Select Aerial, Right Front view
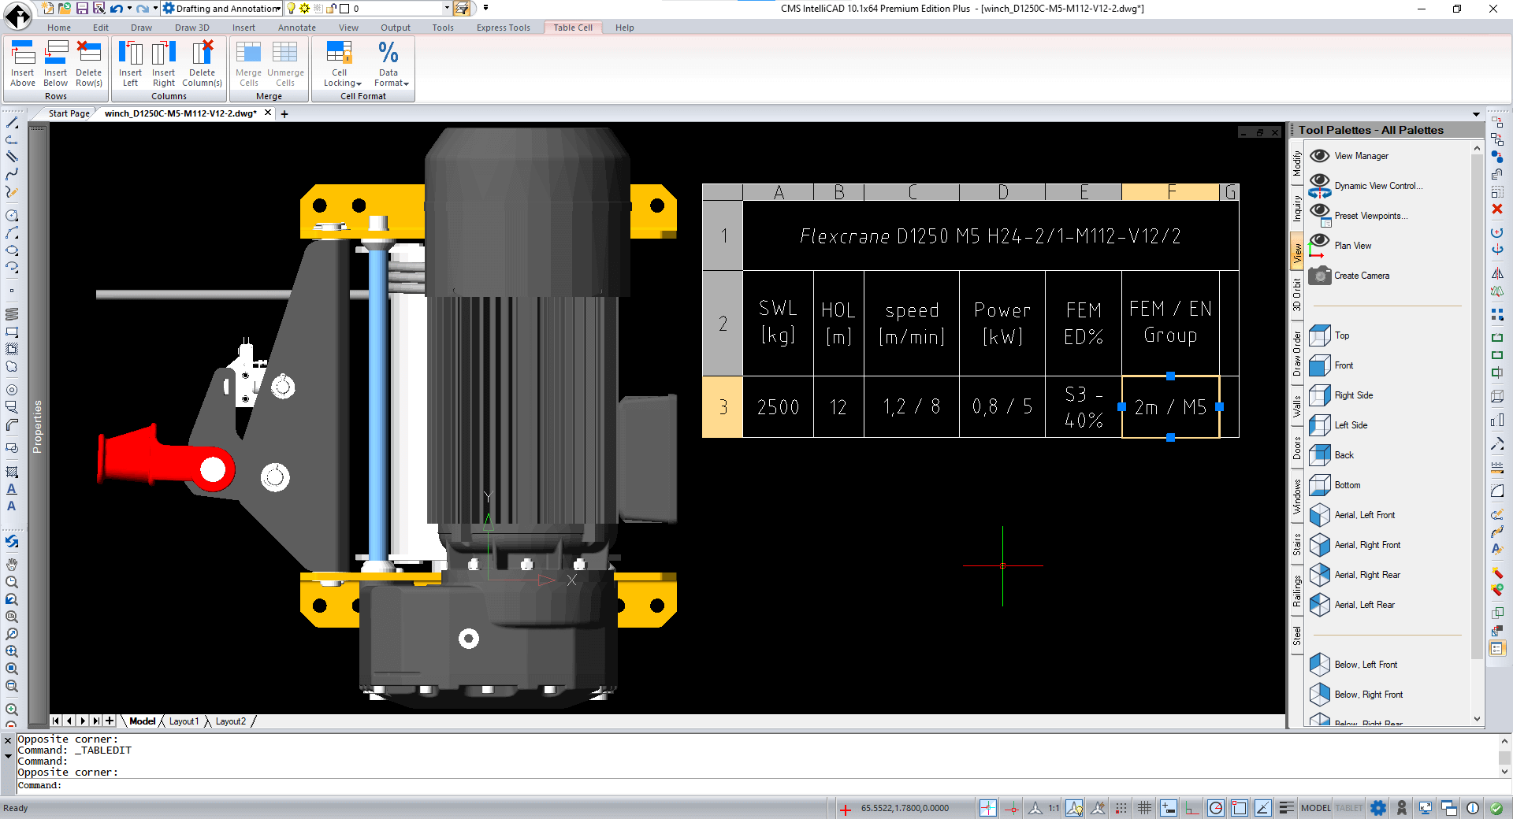The image size is (1513, 819). tap(1366, 545)
